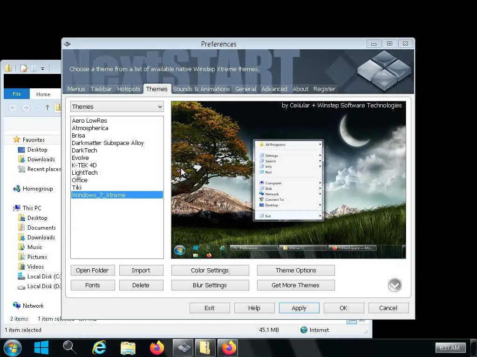Click the OK button

344,308
